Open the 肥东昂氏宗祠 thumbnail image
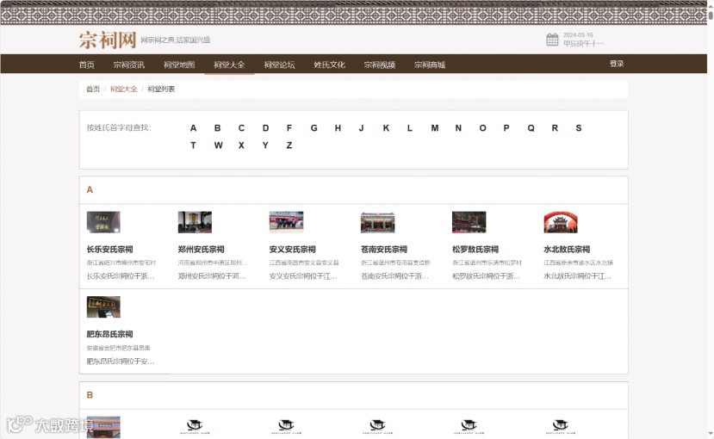714x439 pixels. pyautogui.click(x=103, y=307)
